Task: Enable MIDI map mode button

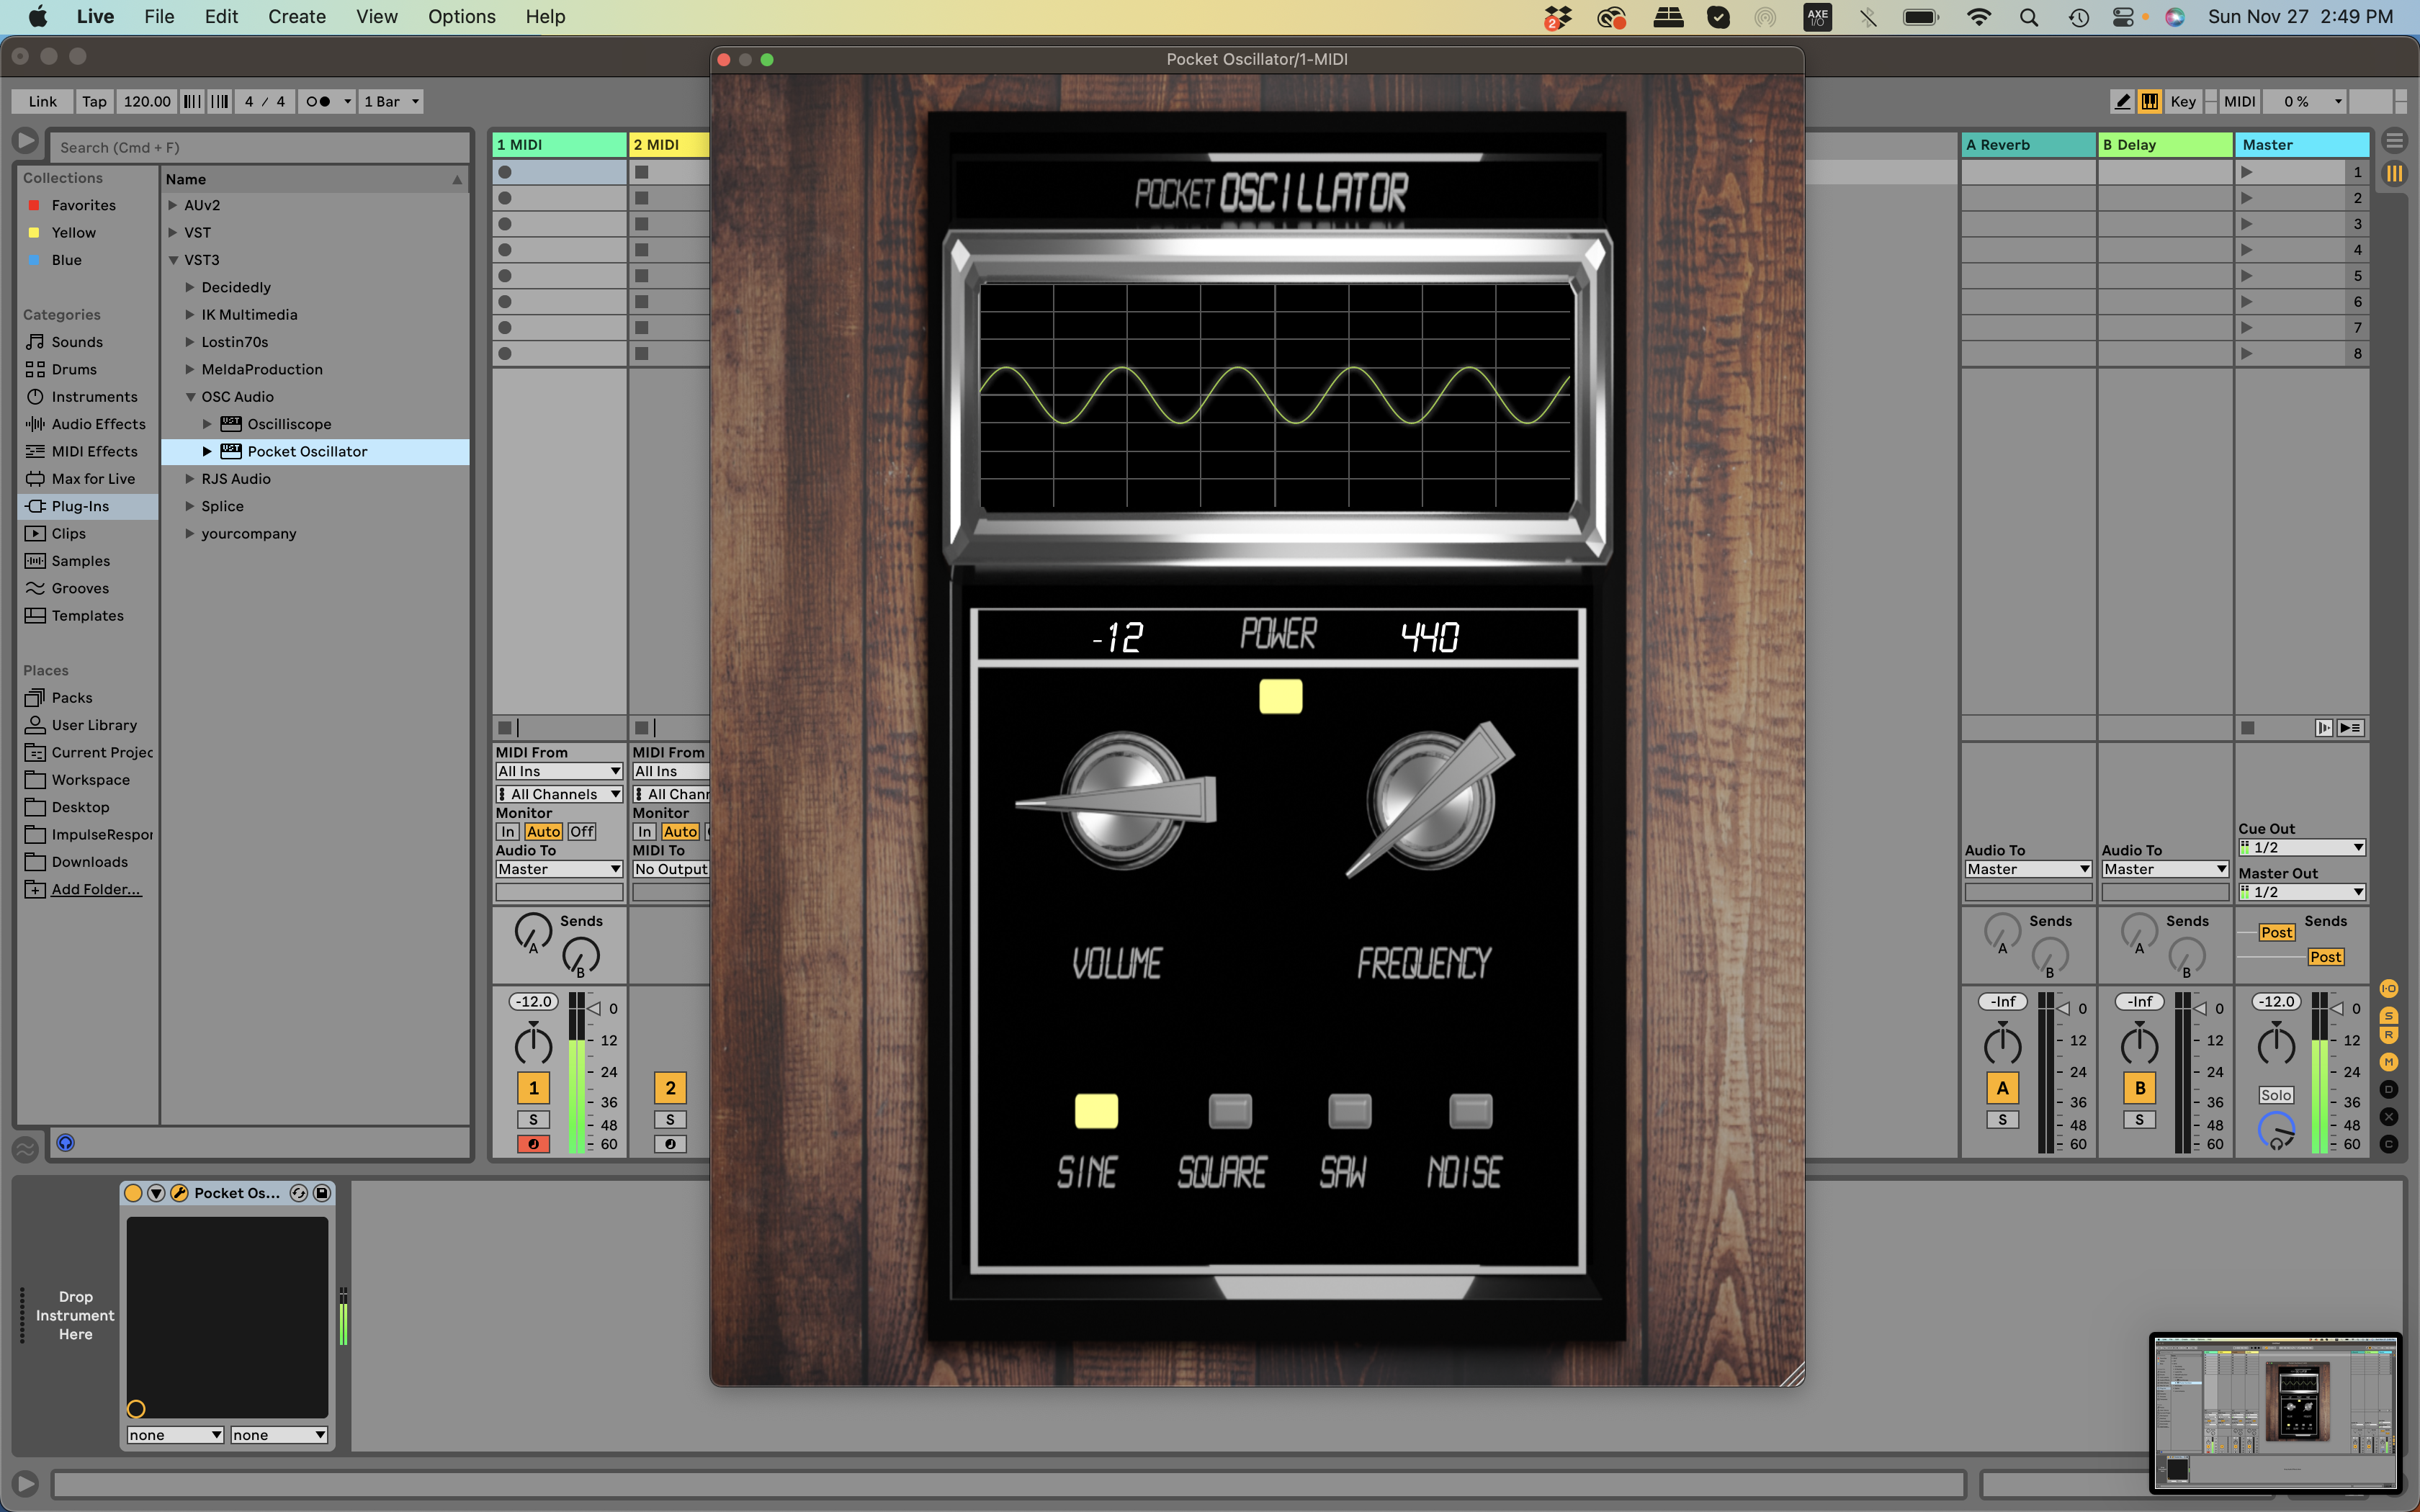Action: coord(2239,101)
